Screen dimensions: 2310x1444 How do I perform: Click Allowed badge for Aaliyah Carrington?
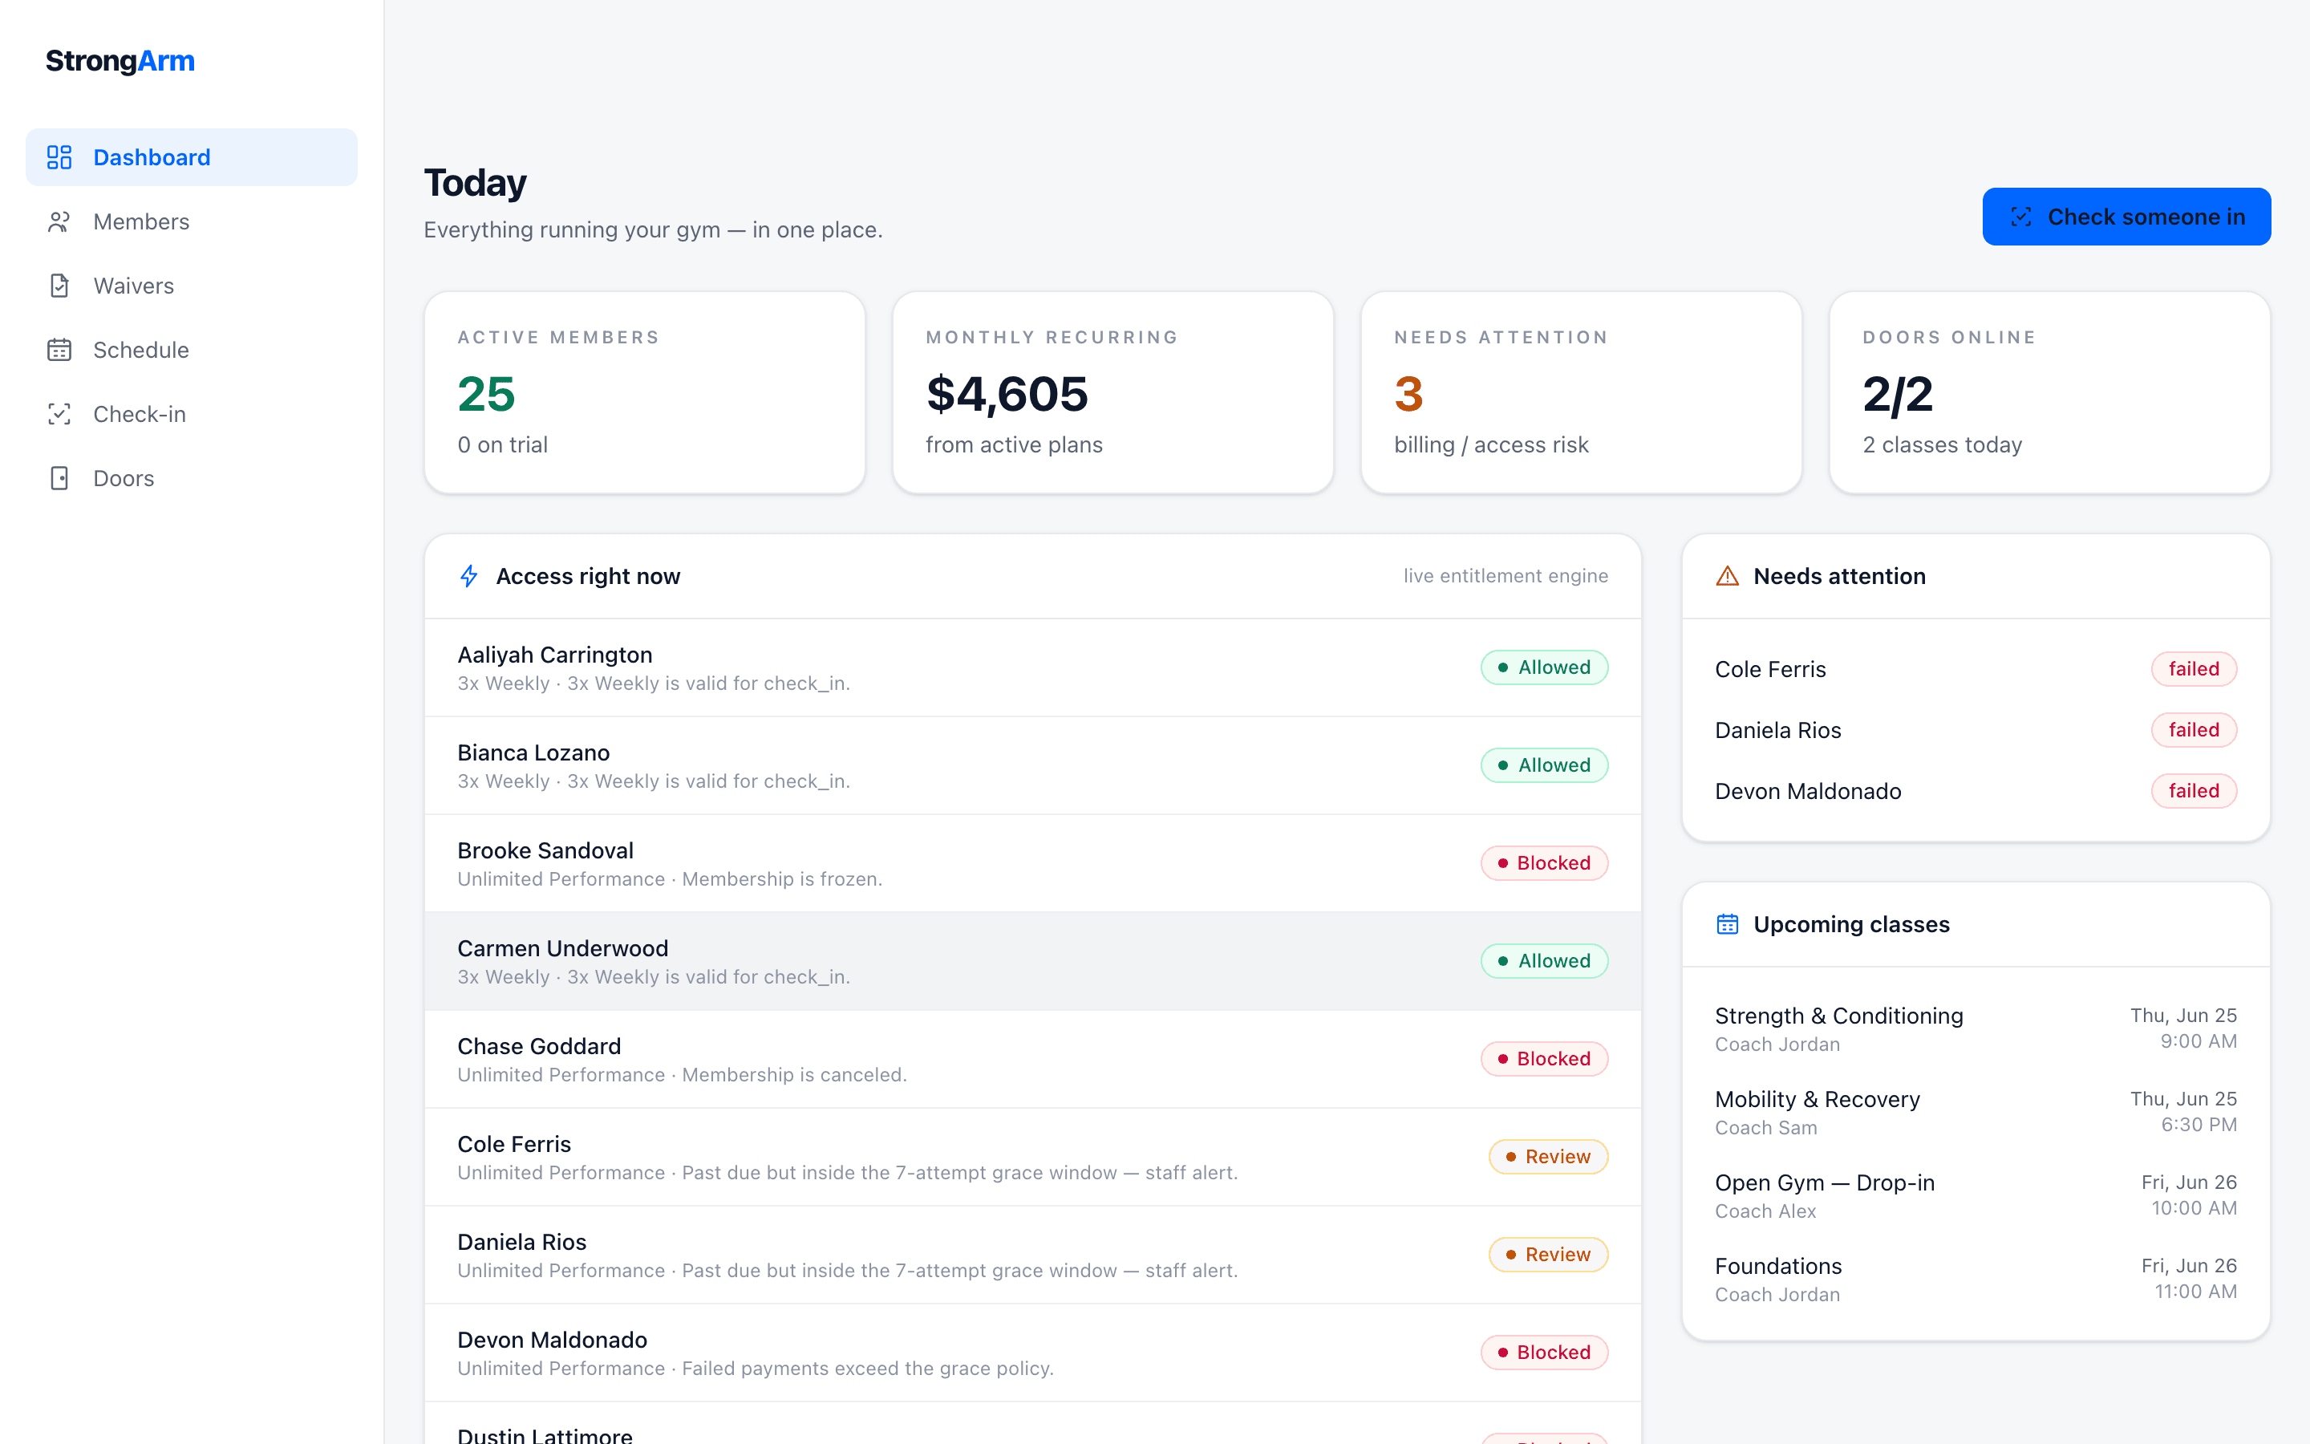[x=1543, y=667]
